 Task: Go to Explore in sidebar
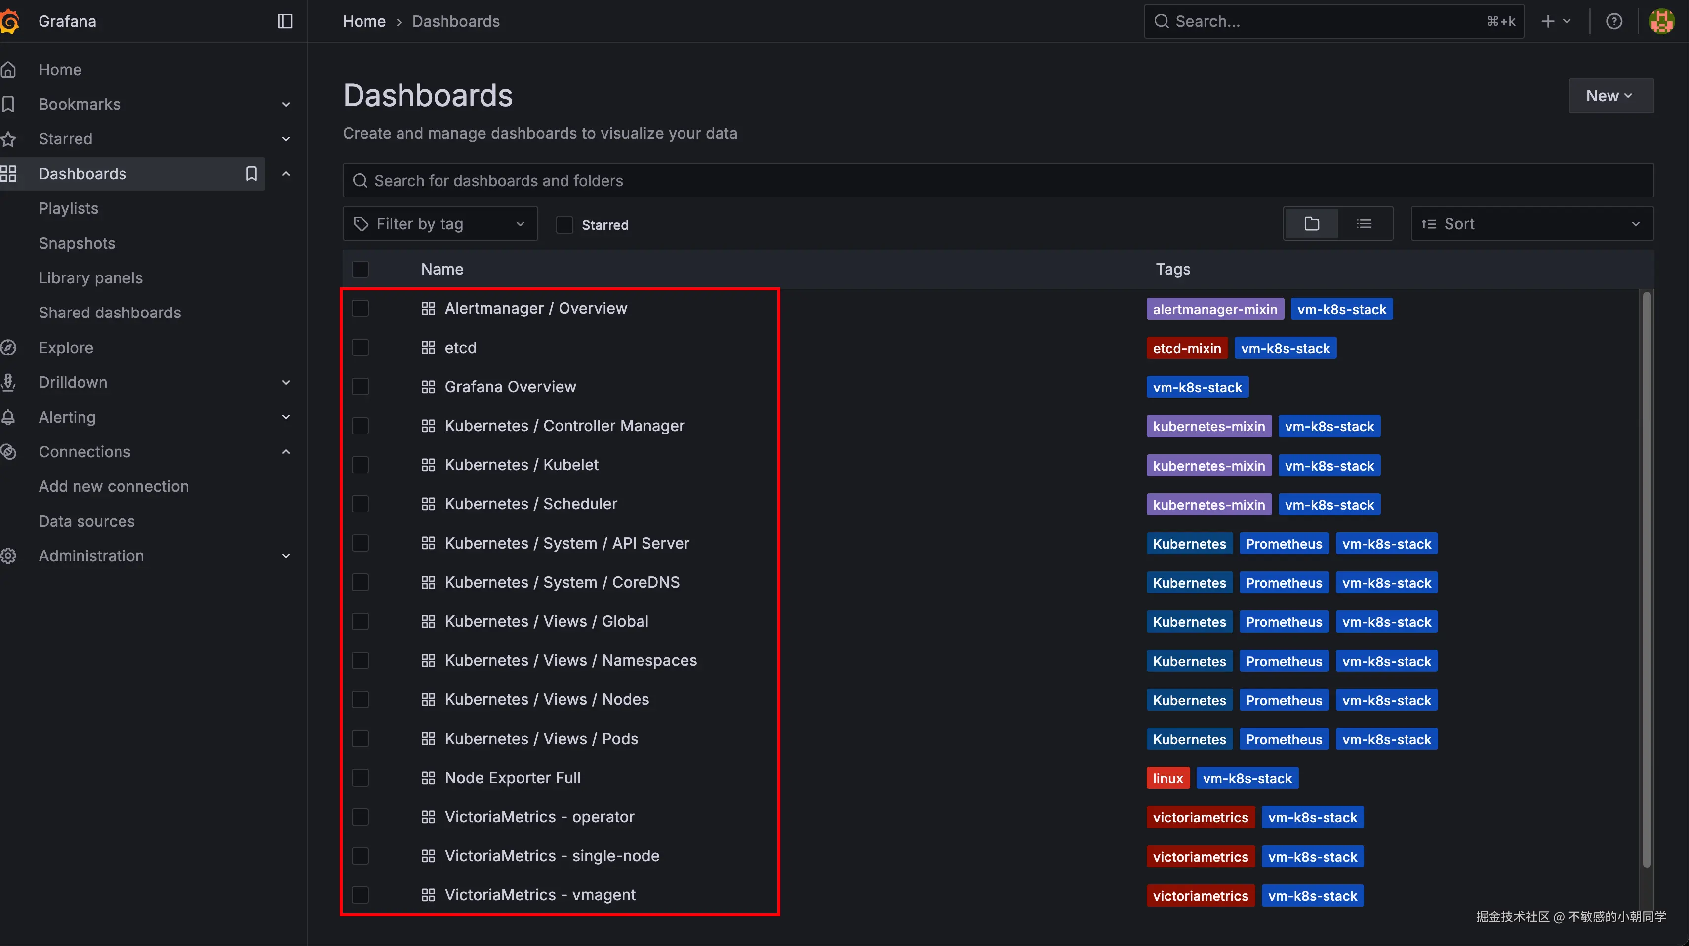click(x=66, y=348)
